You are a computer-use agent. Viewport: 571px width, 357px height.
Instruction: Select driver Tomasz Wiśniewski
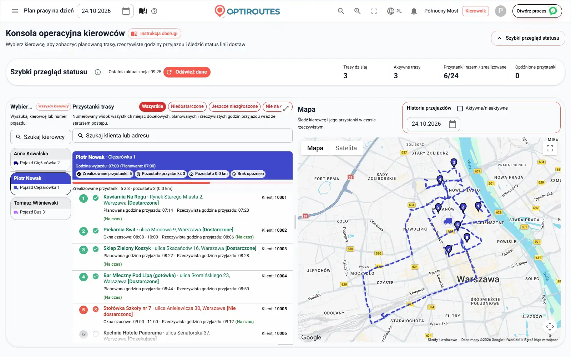41,208
